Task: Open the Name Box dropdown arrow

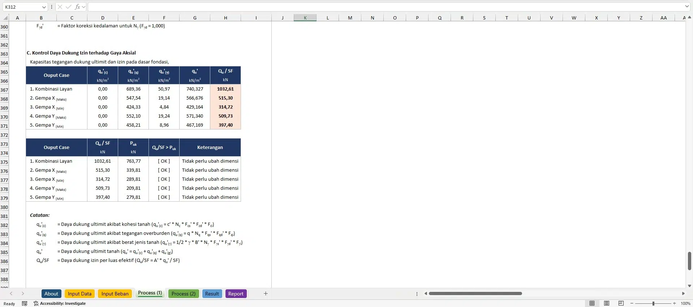Action: [44, 7]
